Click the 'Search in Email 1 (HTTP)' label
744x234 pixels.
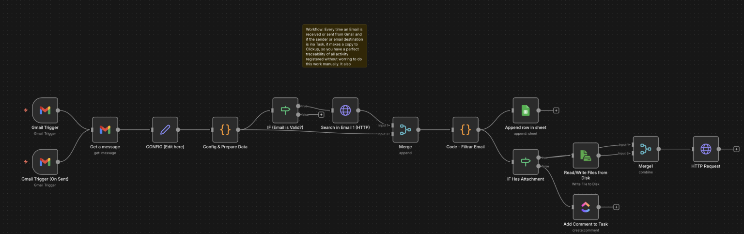[345, 128]
